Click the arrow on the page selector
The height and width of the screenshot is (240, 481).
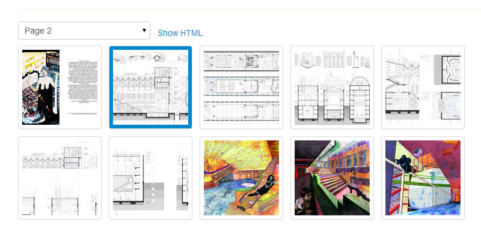pyautogui.click(x=144, y=30)
